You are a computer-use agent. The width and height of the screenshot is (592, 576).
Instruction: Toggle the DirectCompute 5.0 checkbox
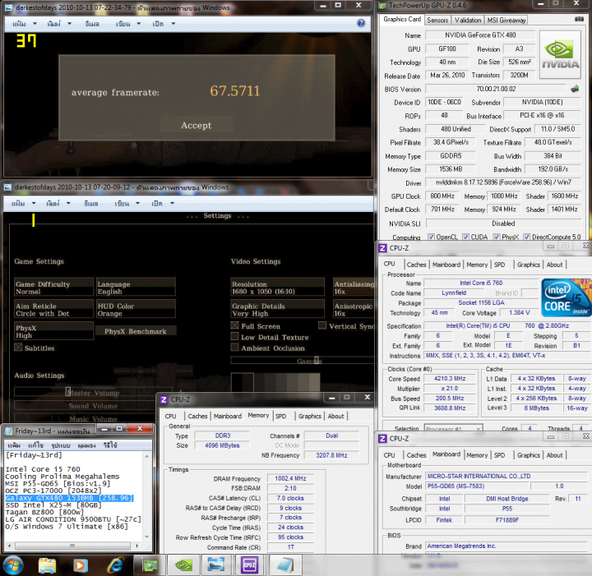point(527,237)
